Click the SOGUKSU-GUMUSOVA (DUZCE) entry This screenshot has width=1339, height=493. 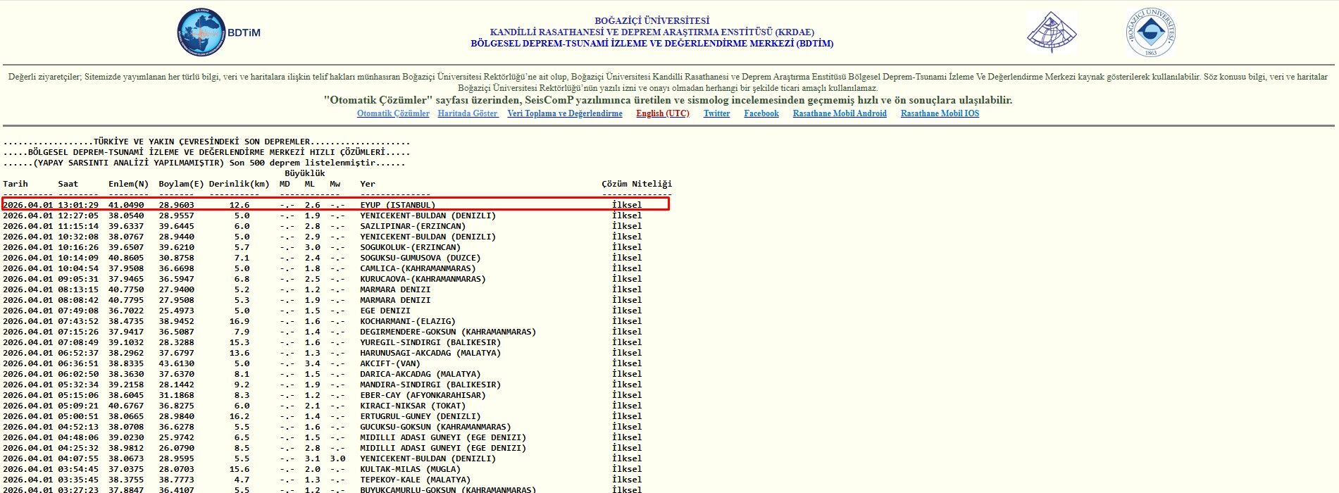pos(420,258)
